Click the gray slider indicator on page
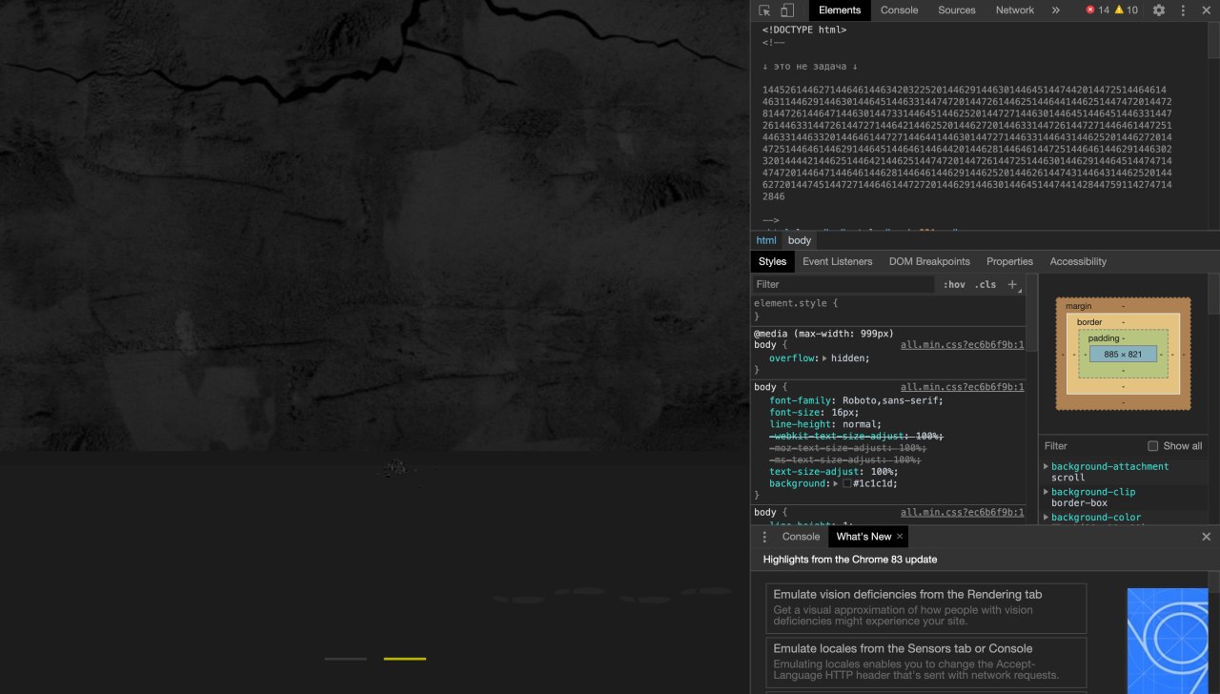The image size is (1220, 694). (x=345, y=659)
